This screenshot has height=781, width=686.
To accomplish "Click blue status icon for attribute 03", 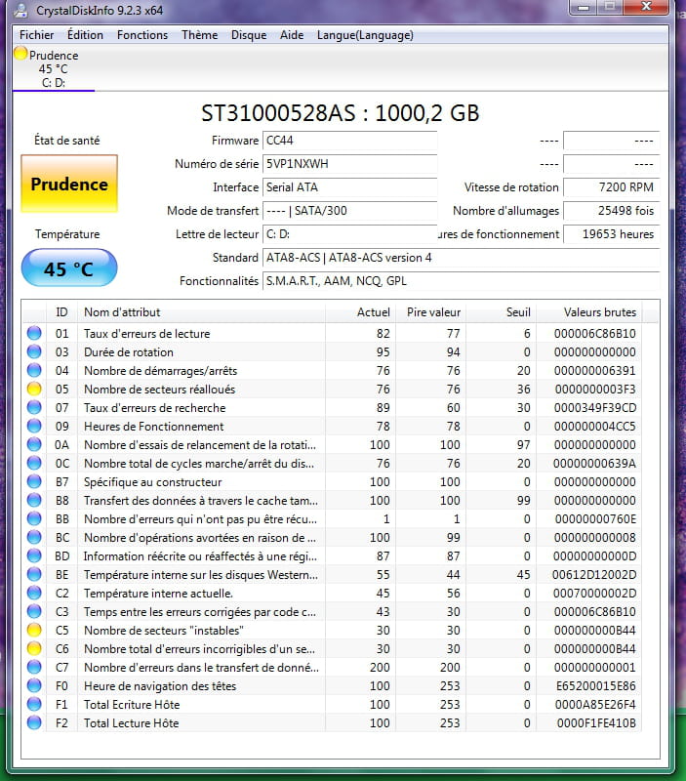I will pyautogui.click(x=34, y=351).
